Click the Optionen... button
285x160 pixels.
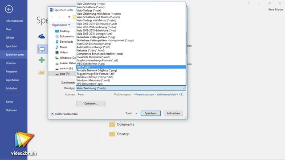[x=91, y=104]
